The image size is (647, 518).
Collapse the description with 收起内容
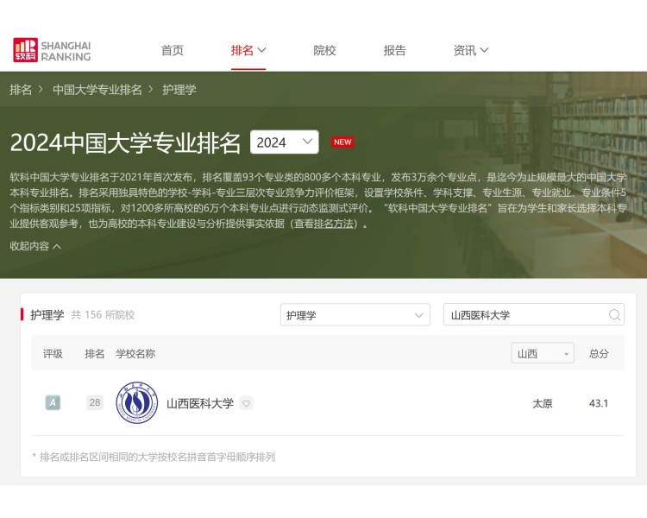35,246
